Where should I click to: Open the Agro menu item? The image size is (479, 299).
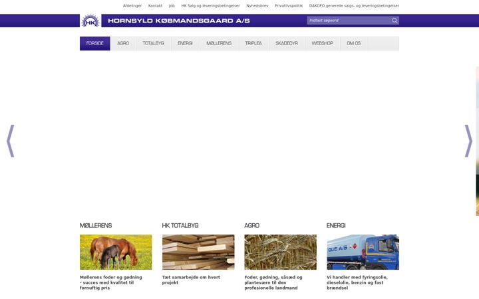point(123,43)
